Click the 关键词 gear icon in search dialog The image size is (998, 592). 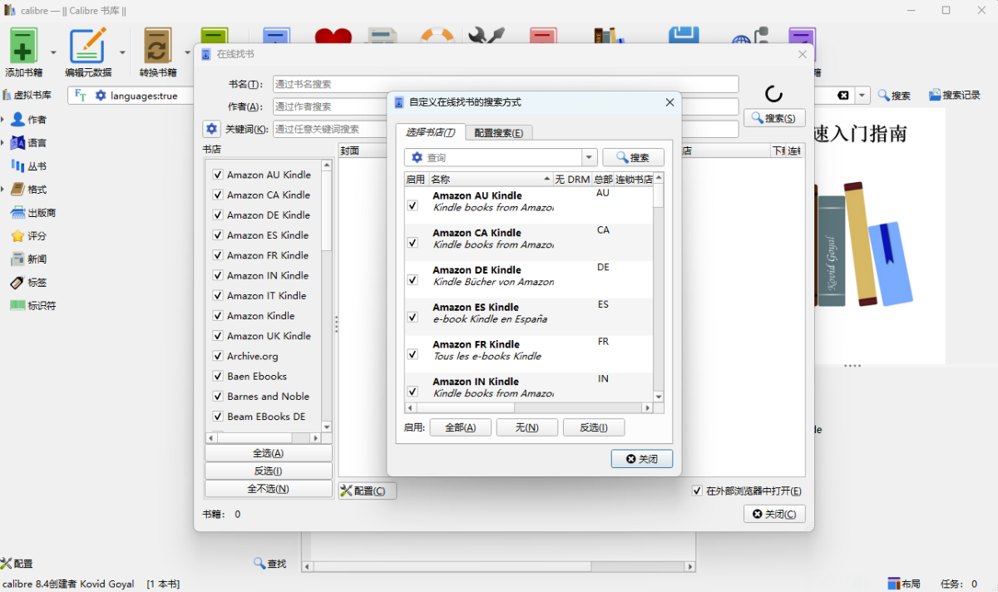click(212, 128)
